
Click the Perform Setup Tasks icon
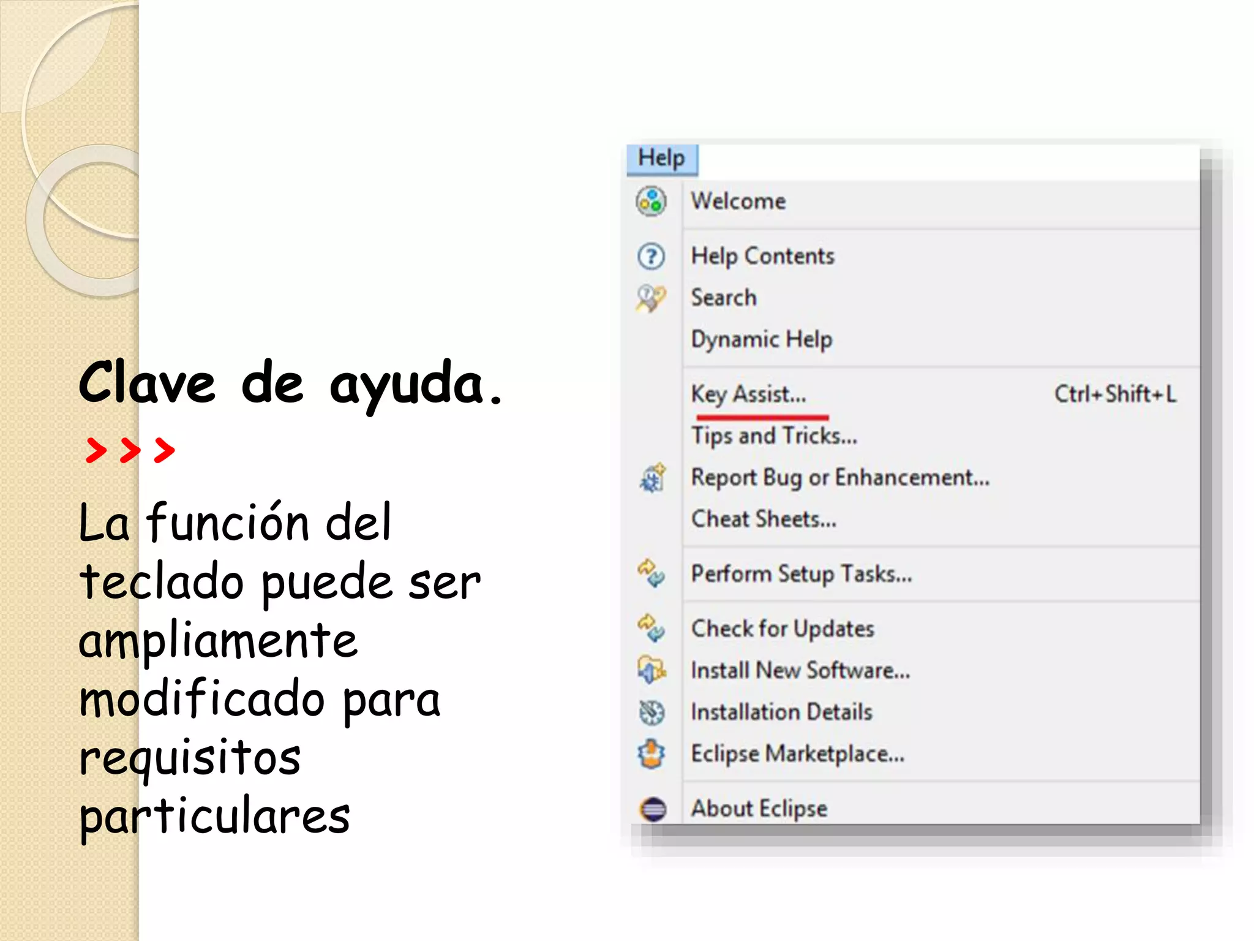tap(651, 573)
